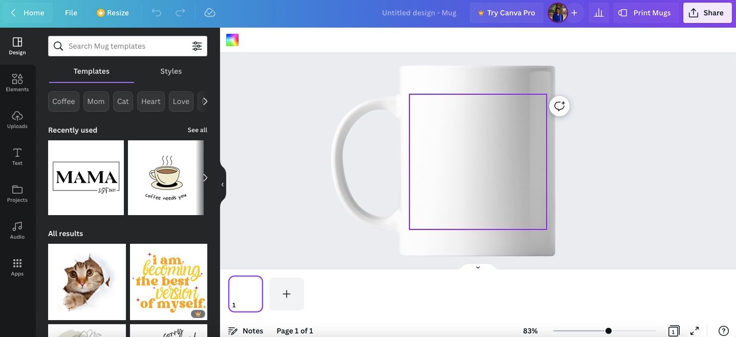Open the template search filter options
The image size is (736, 337).
click(x=197, y=46)
